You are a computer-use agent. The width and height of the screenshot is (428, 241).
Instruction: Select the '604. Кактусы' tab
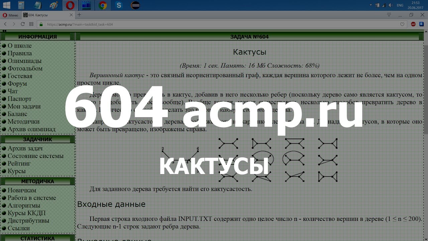(x=48, y=15)
